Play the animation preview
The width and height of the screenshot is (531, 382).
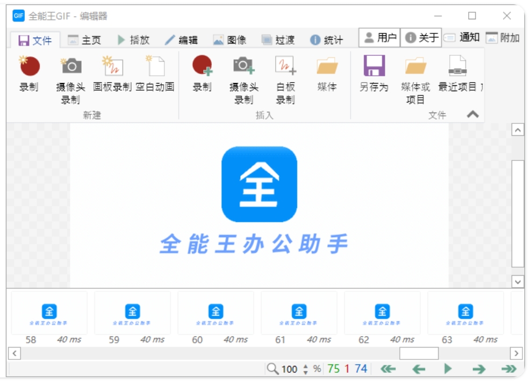click(448, 369)
